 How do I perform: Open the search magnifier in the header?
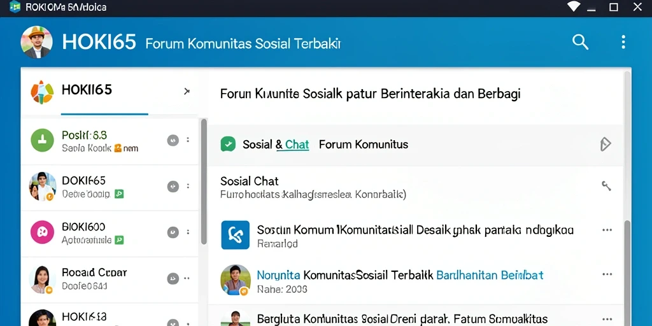point(580,42)
